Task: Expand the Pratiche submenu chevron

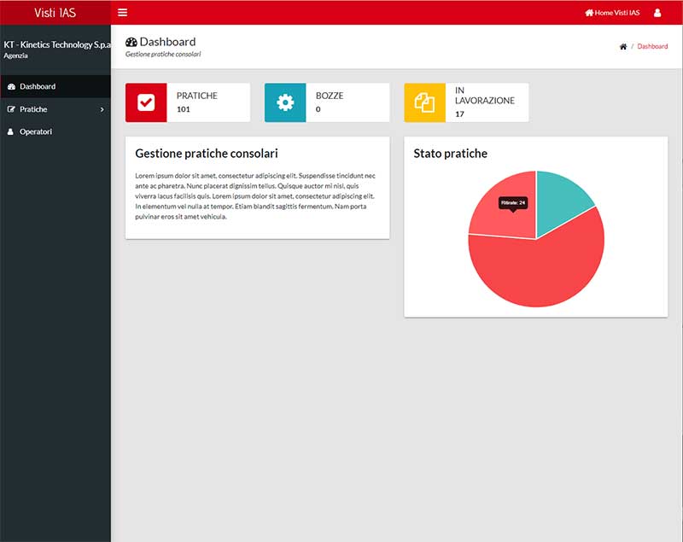Action: point(102,110)
